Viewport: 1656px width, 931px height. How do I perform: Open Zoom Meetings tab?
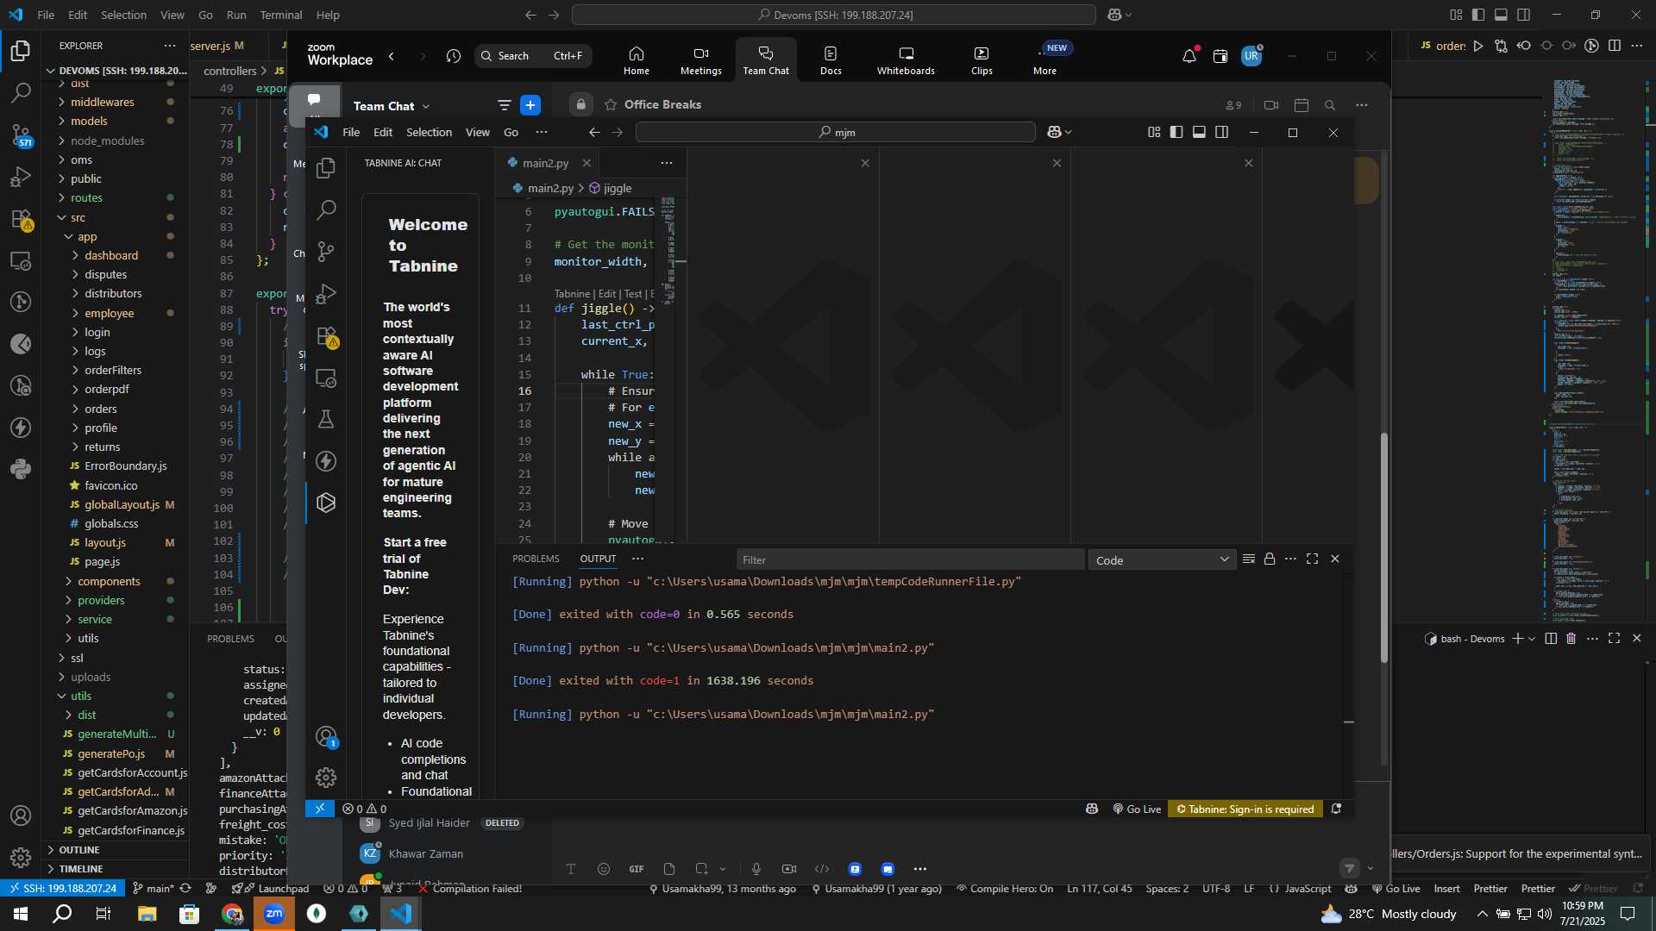[x=700, y=60]
